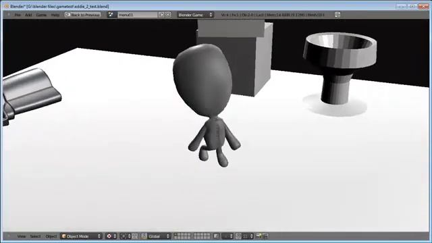Click the scene name field menu01
Image resolution: width=432 pixels, height=243 pixels.
point(137,15)
